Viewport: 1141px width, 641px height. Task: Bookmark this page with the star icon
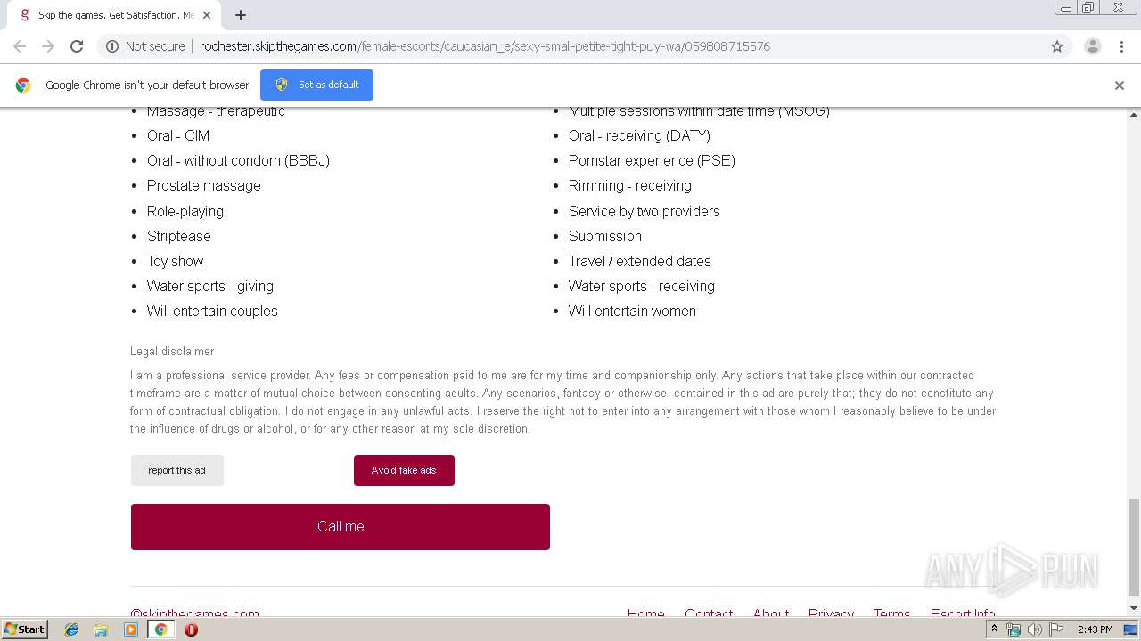1057,46
